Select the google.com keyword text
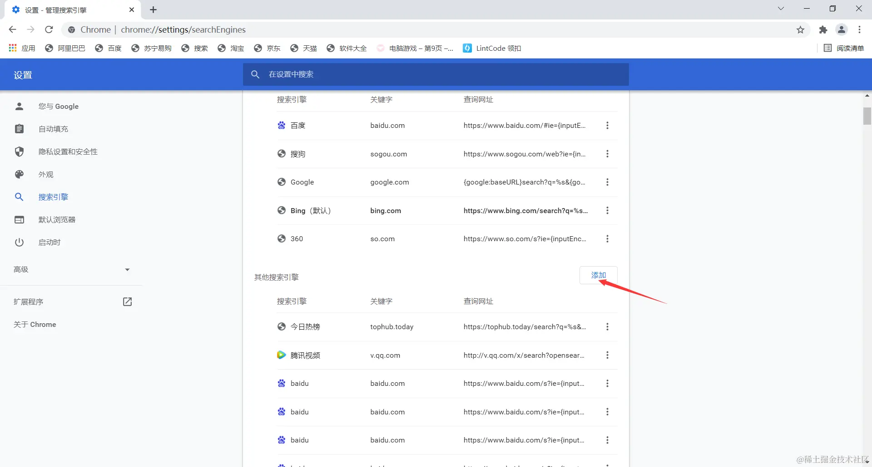The height and width of the screenshot is (467, 872). point(390,182)
